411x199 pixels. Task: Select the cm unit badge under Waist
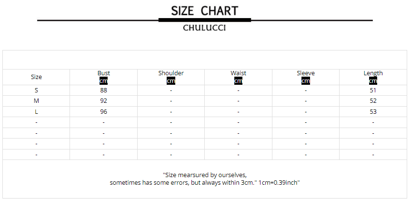pos(238,81)
